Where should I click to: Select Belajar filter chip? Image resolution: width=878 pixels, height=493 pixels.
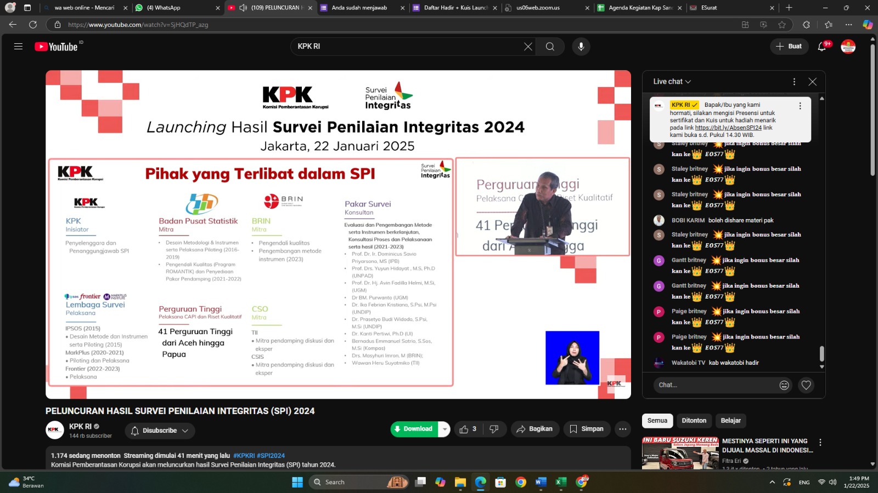(x=731, y=421)
